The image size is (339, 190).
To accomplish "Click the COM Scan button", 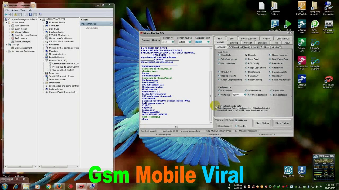I will tap(219, 121).
